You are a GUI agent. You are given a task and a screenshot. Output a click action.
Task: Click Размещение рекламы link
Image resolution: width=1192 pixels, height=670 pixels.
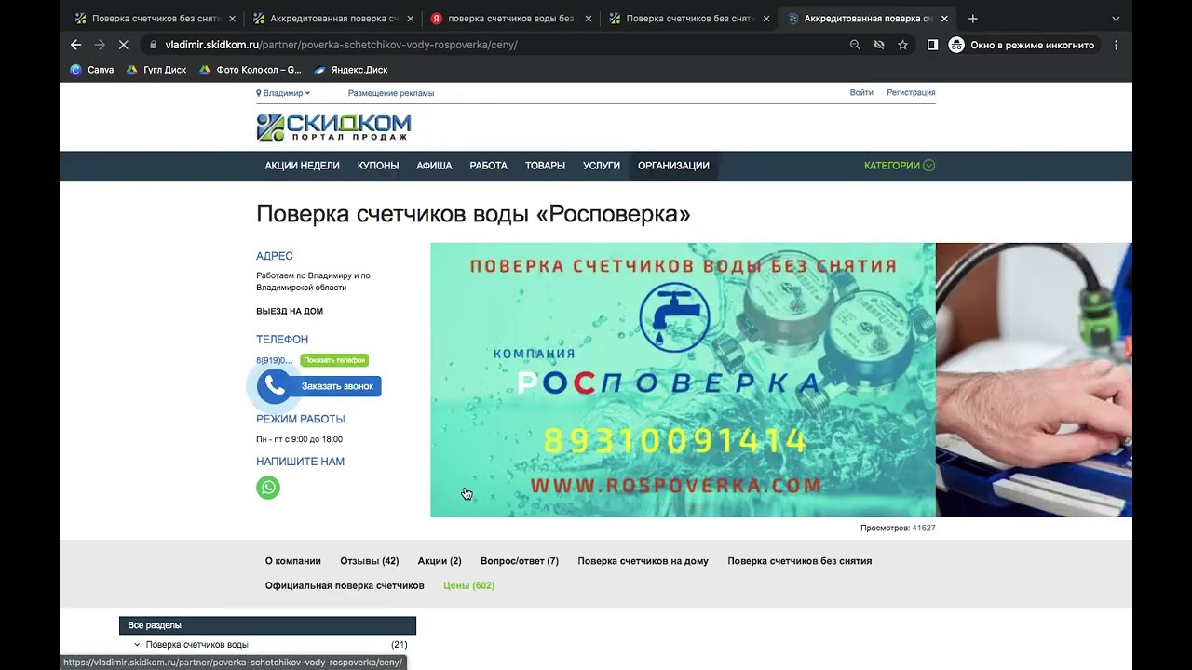pyautogui.click(x=391, y=93)
